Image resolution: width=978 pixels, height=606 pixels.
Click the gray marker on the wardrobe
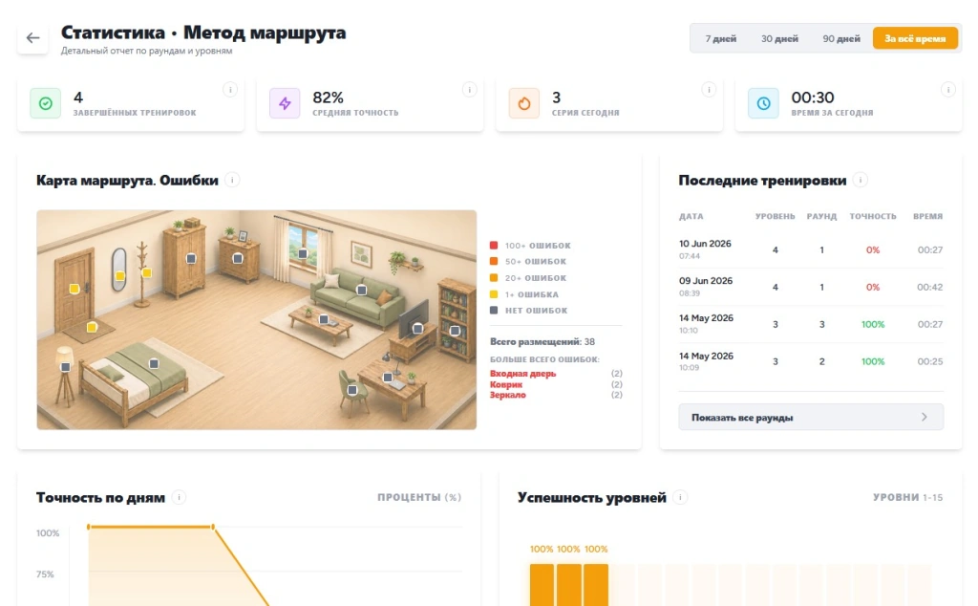point(191,258)
